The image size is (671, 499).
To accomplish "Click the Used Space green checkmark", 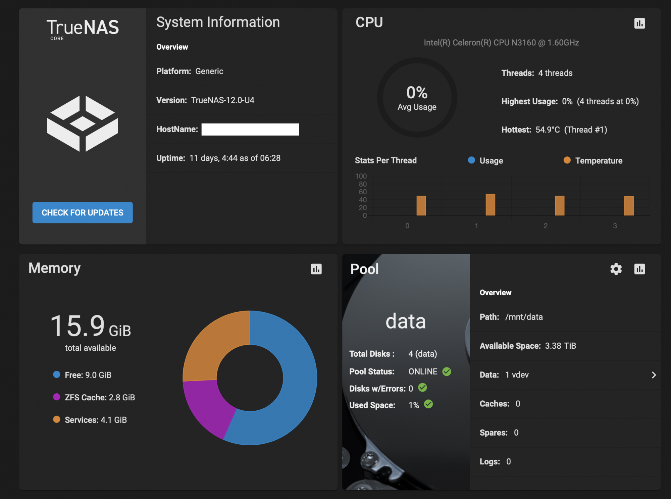I will [428, 404].
